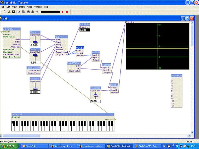Open the Audio menu
The width and height of the screenshot is (199, 149).
click(30, 7)
